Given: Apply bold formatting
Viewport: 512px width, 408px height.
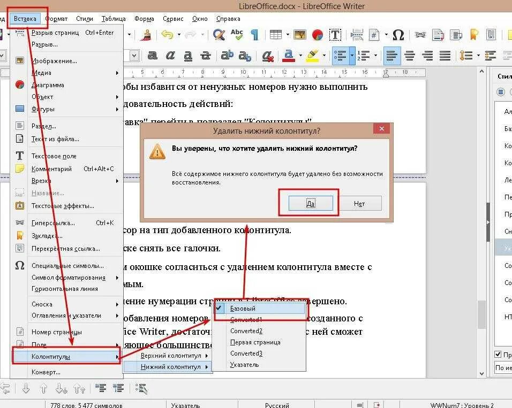Looking at the screenshot, I should point(152,56).
